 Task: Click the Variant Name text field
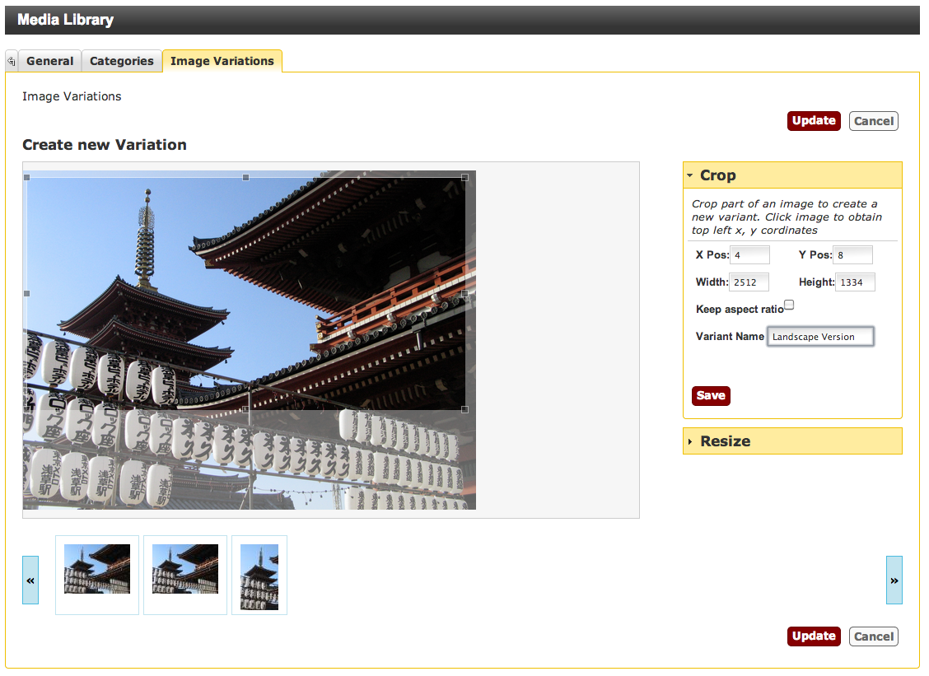coord(820,337)
